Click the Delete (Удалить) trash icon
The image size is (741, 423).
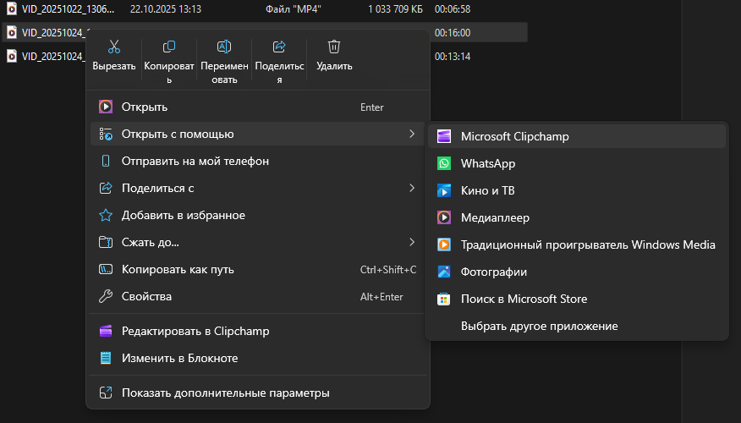pos(334,47)
